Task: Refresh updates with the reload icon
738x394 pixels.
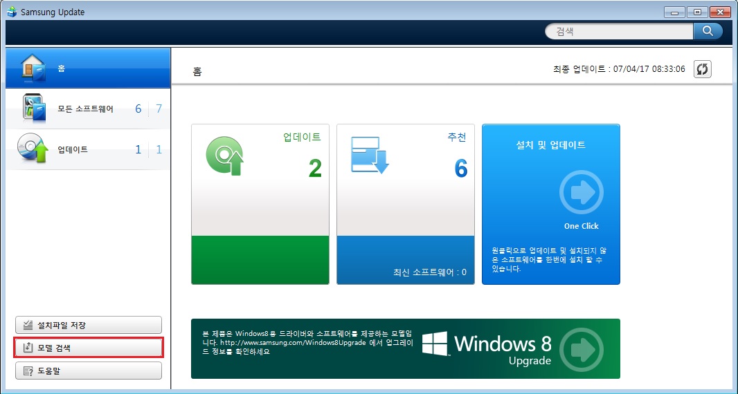Action: coord(702,69)
